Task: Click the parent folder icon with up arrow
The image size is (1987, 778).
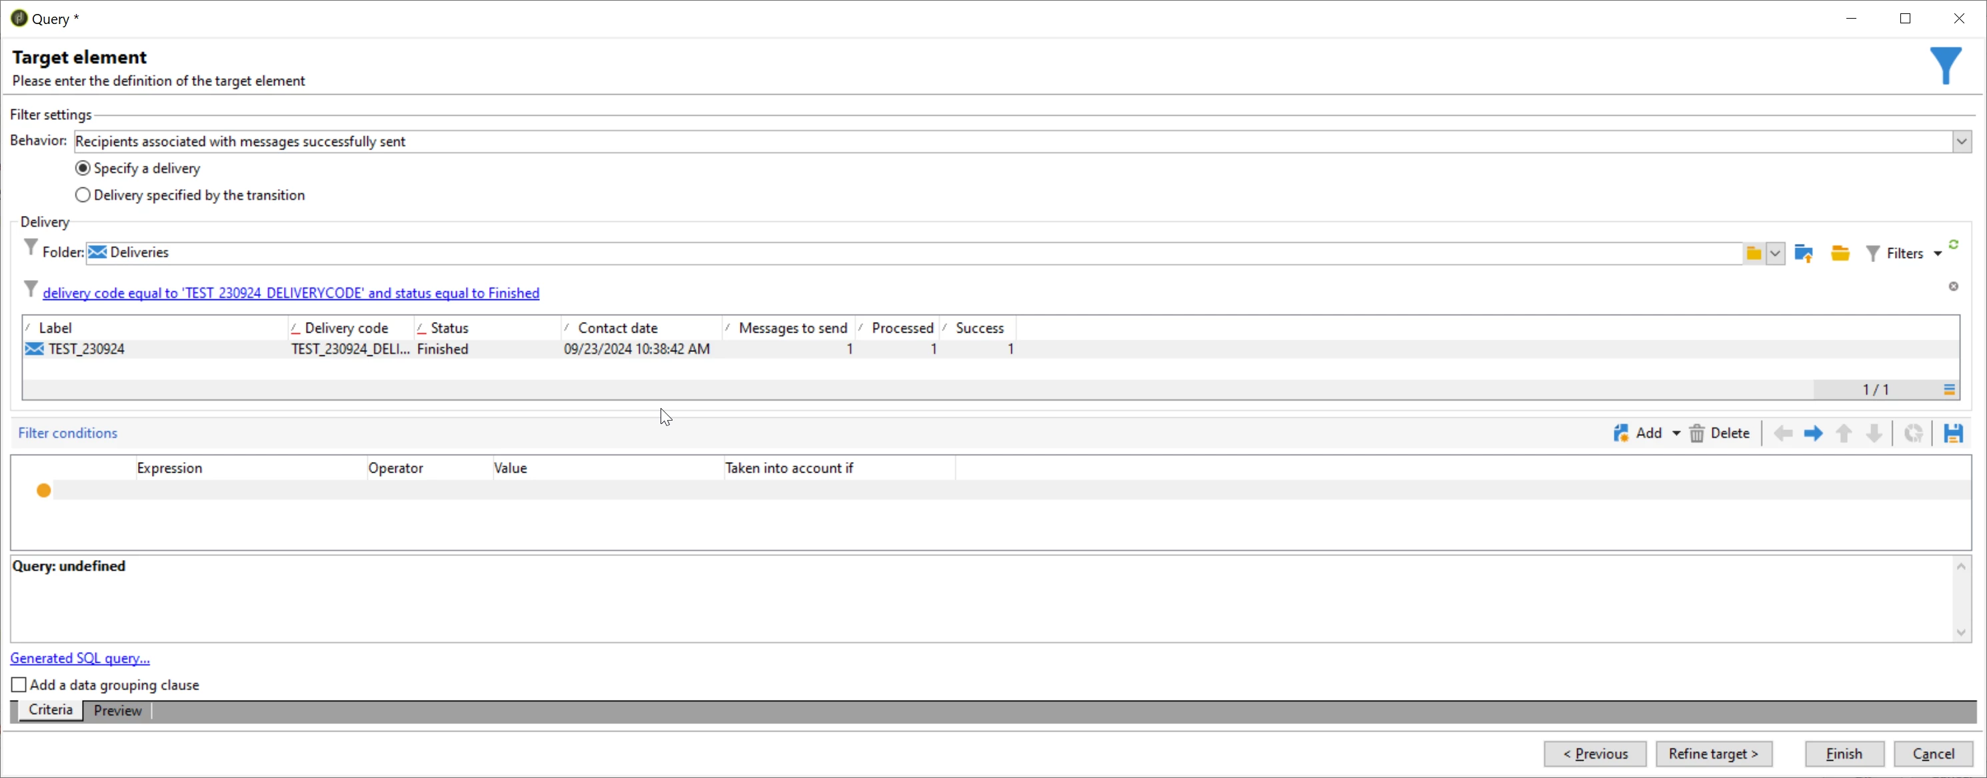Action: (1804, 253)
